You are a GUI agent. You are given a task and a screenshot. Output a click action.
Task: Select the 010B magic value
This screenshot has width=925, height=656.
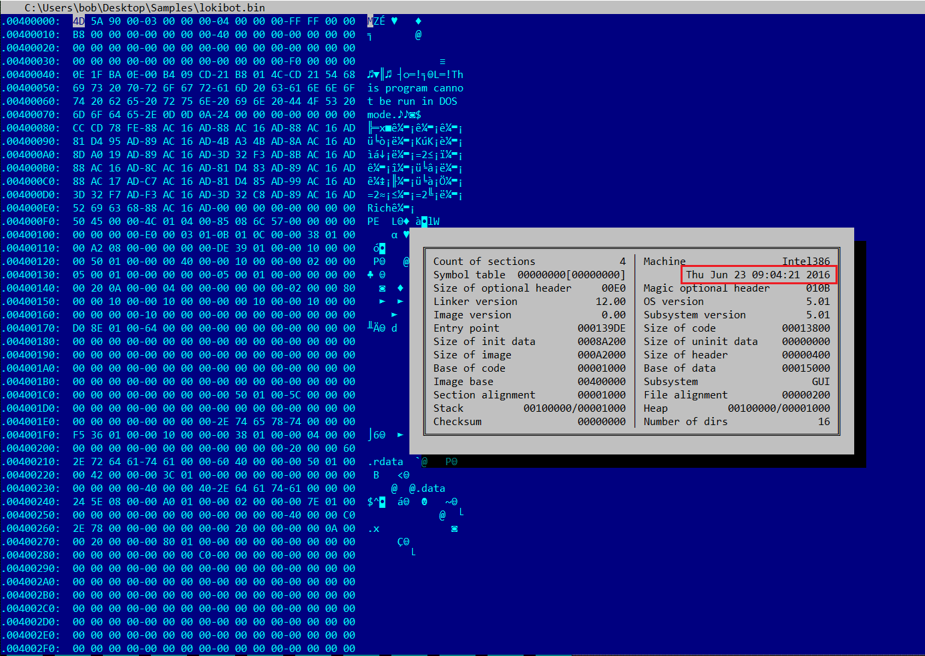[x=818, y=288]
